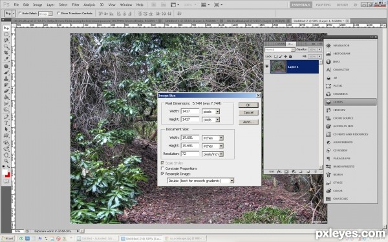Select the Pen tool
This screenshot has width=388, height=242.
(6, 117)
